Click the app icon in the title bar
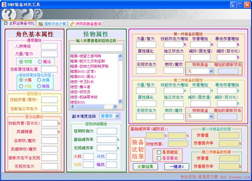This screenshot has width=252, height=181. click(4, 5)
